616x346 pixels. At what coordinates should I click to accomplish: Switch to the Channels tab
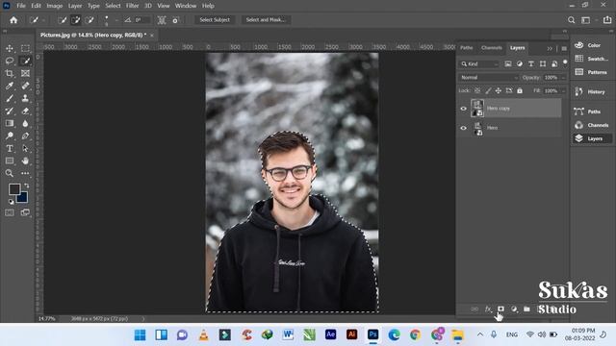coord(492,48)
